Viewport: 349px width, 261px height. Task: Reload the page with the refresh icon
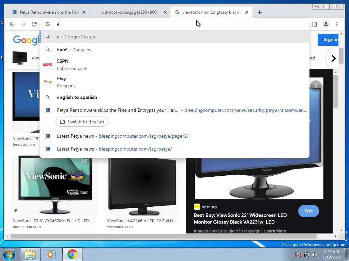click(34, 24)
